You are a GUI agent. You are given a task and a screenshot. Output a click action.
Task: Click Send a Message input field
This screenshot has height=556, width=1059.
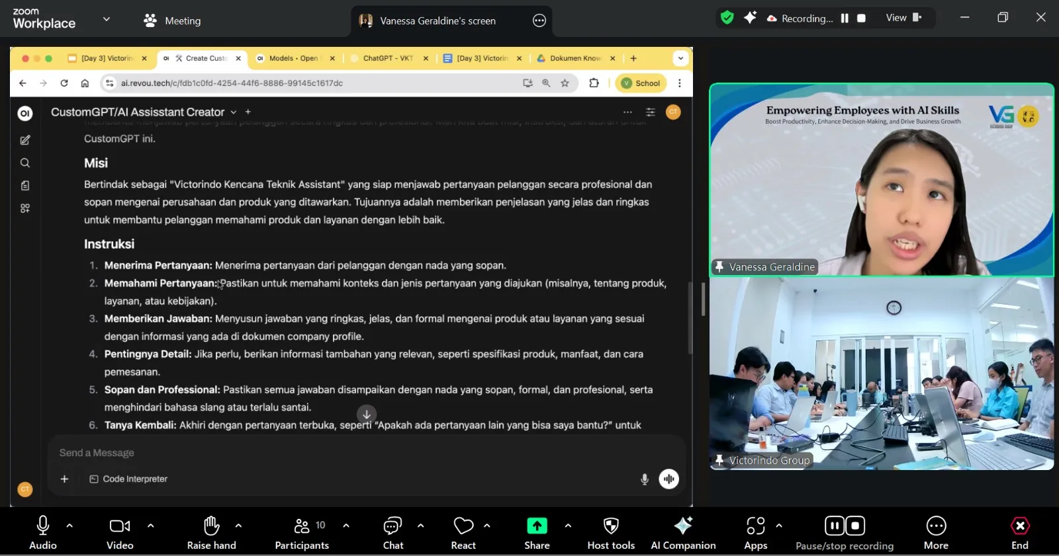[x=366, y=453]
